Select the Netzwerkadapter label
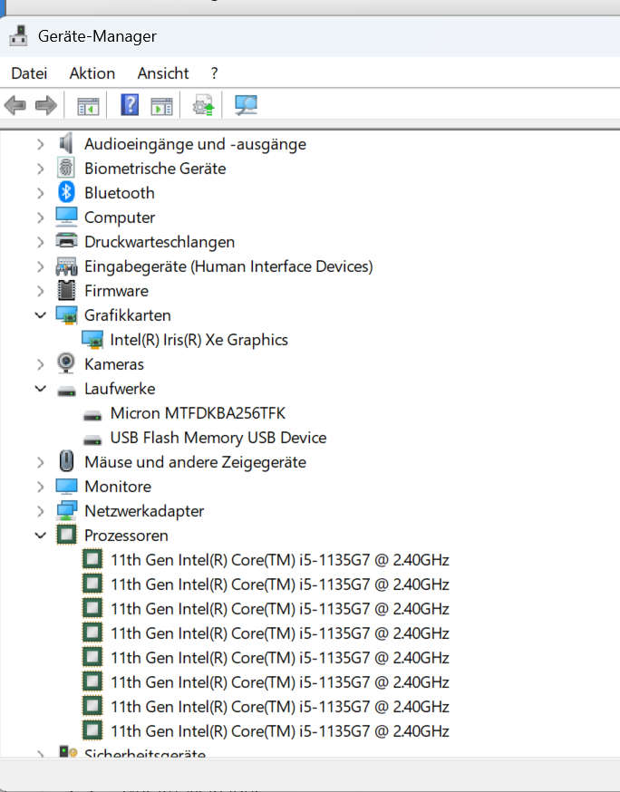This screenshot has width=620, height=792. click(x=144, y=511)
